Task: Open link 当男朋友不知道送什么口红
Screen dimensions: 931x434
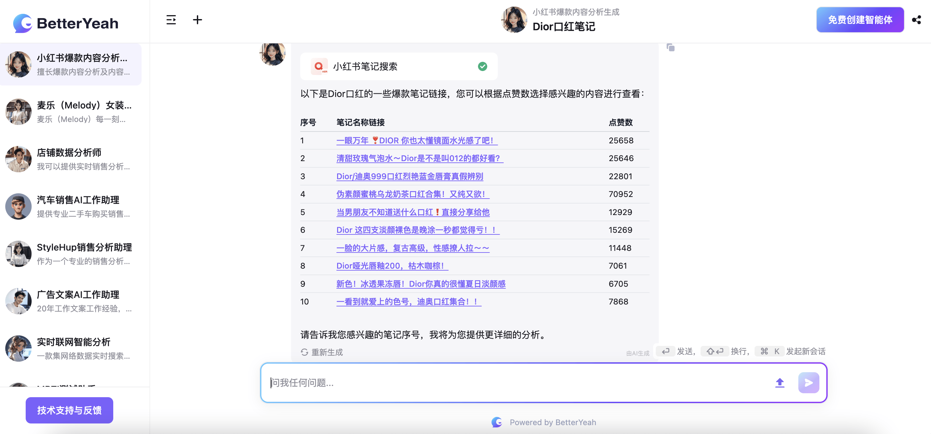Action: pos(413,212)
